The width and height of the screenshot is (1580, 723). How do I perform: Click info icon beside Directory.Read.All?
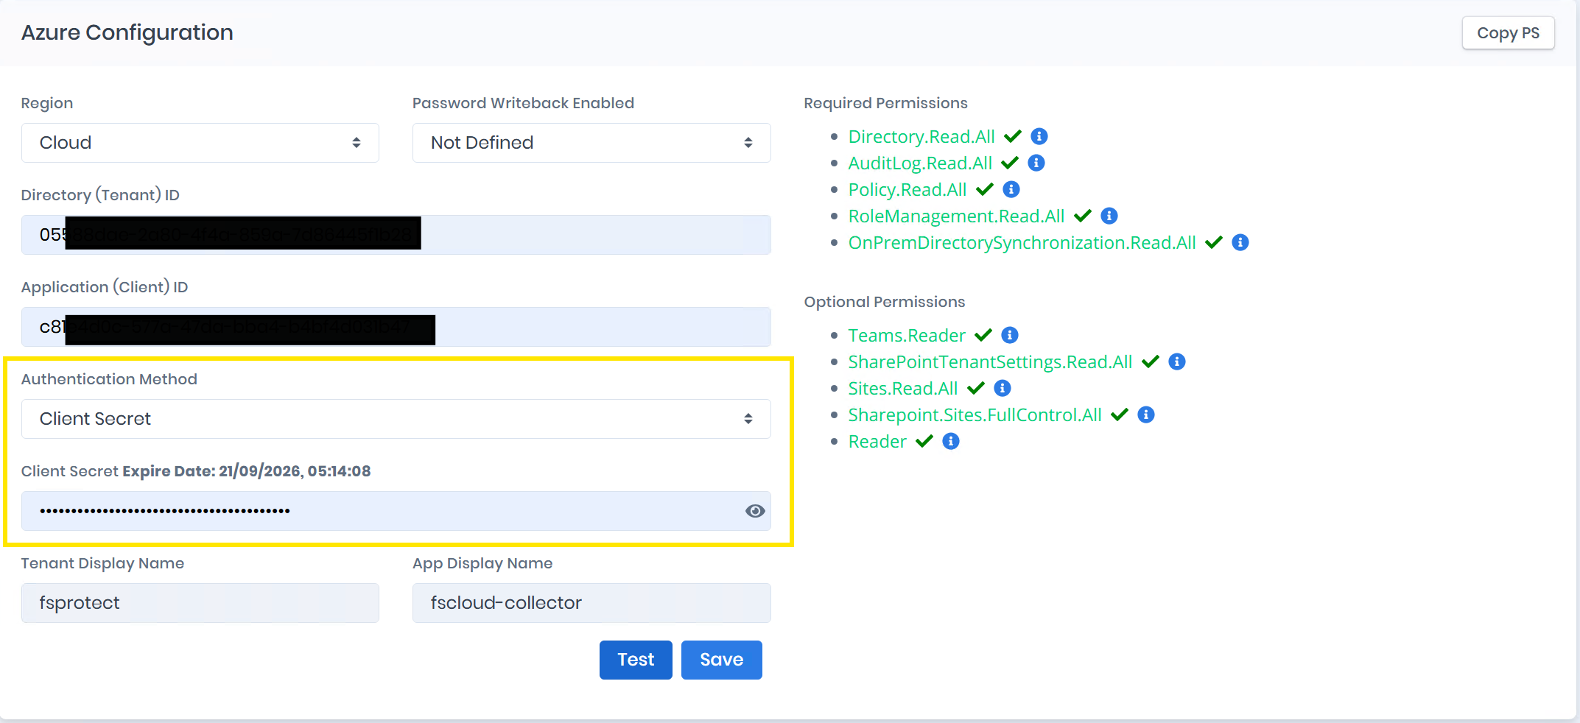click(1039, 136)
